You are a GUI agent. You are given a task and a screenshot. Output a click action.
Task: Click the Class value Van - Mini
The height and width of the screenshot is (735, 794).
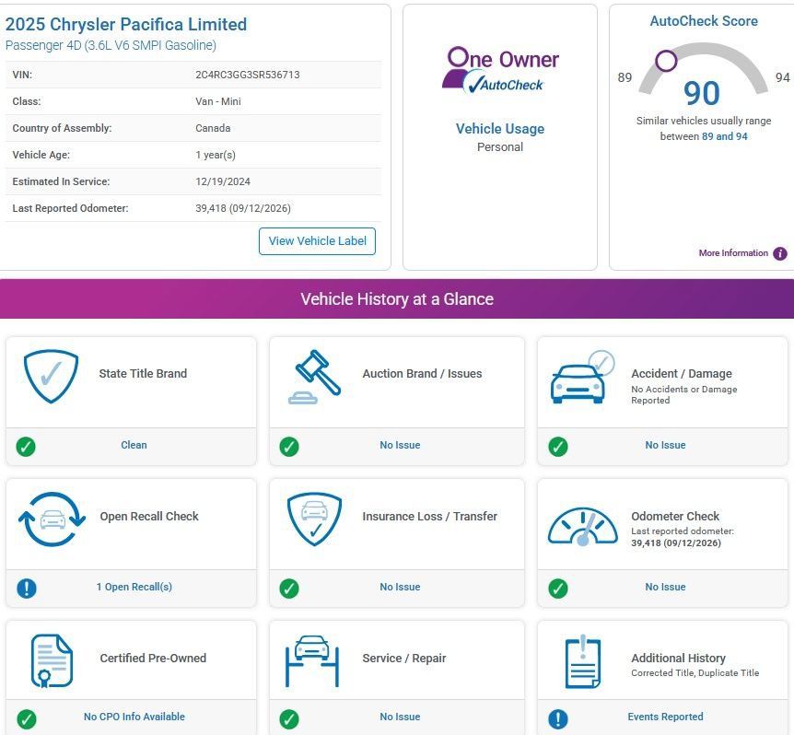(x=218, y=101)
